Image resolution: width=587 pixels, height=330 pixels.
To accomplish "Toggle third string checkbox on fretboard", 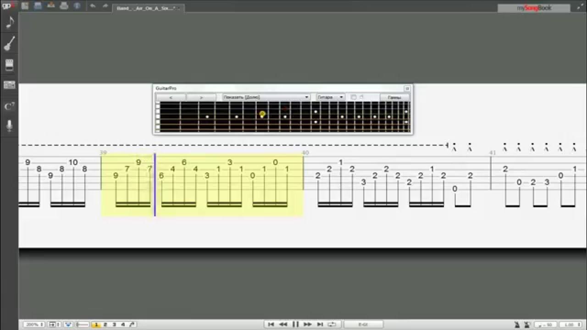I will coord(158,116).
